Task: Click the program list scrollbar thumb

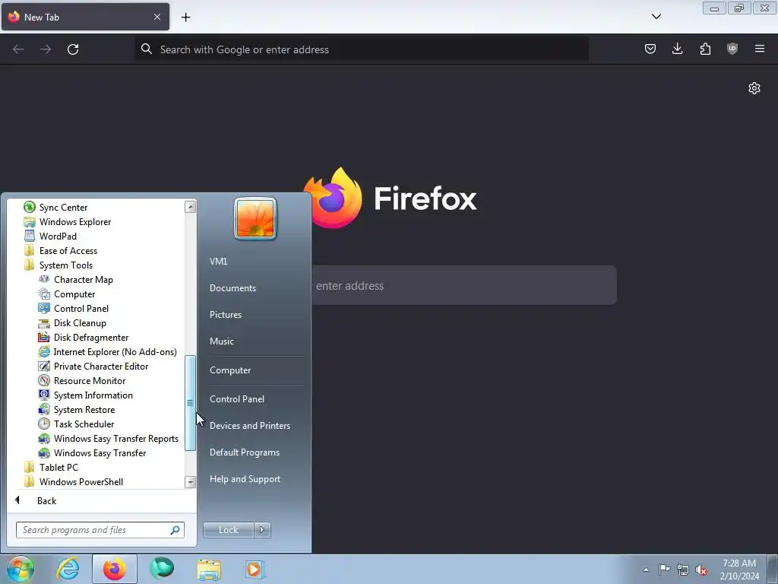Action: click(190, 403)
